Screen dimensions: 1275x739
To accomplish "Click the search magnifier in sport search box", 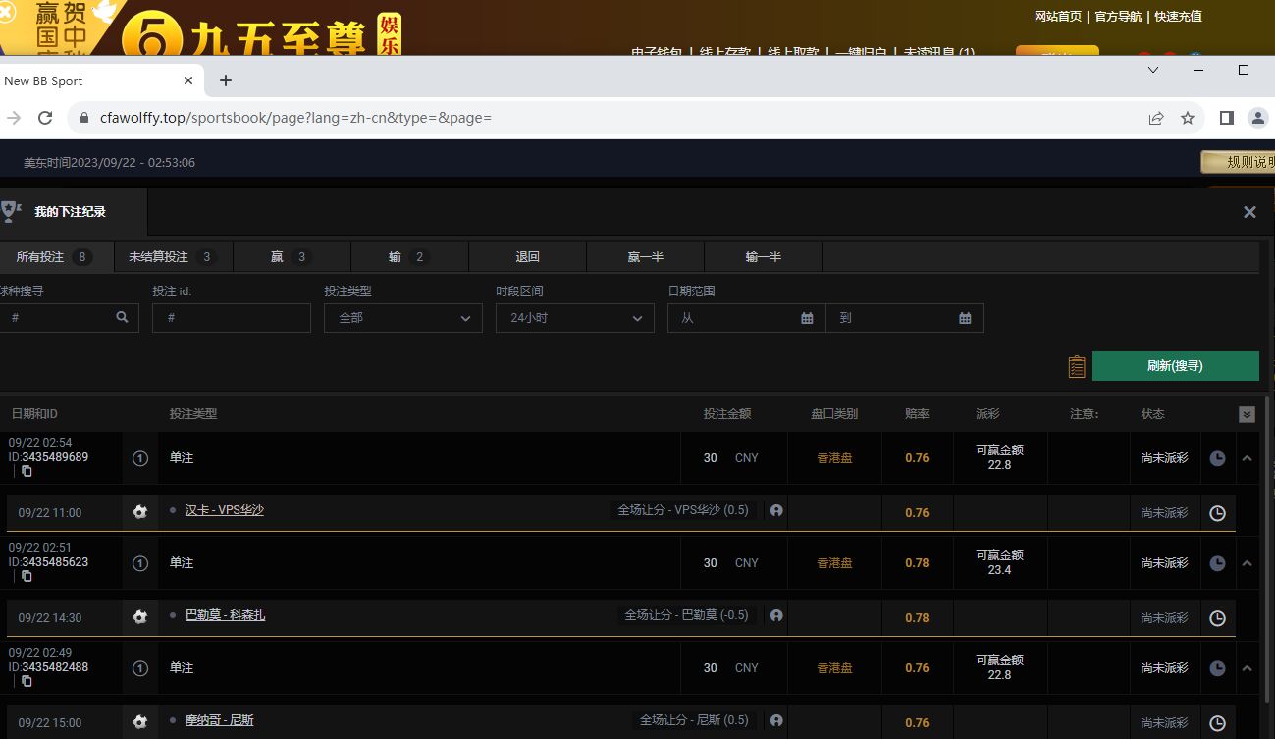I will (122, 317).
